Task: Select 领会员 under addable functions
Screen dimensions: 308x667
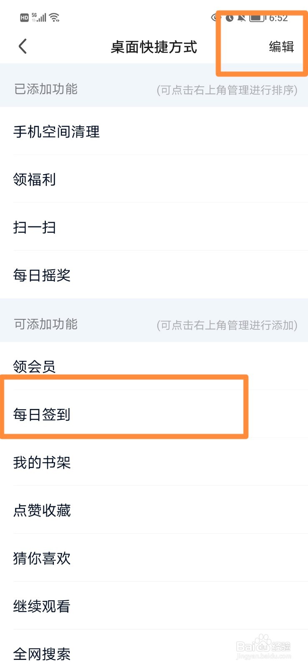Action: [x=35, y=366]
